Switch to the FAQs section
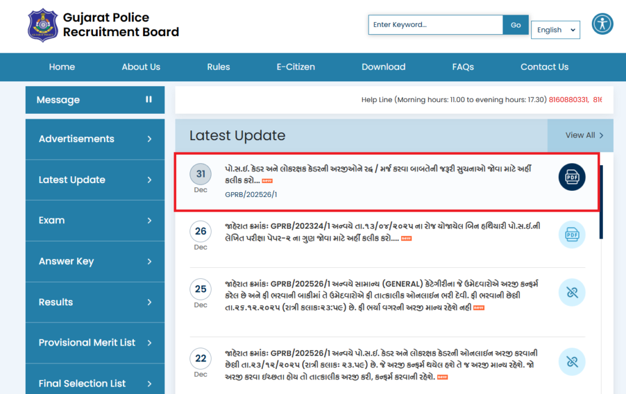The image size is (626, 394). 463,67
